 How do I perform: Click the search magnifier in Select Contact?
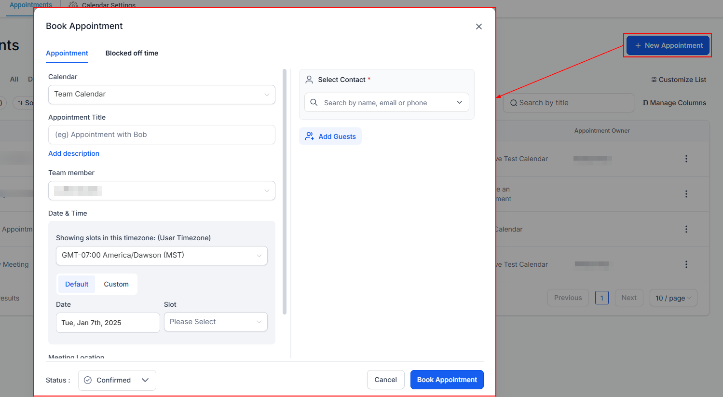point(314,103)
